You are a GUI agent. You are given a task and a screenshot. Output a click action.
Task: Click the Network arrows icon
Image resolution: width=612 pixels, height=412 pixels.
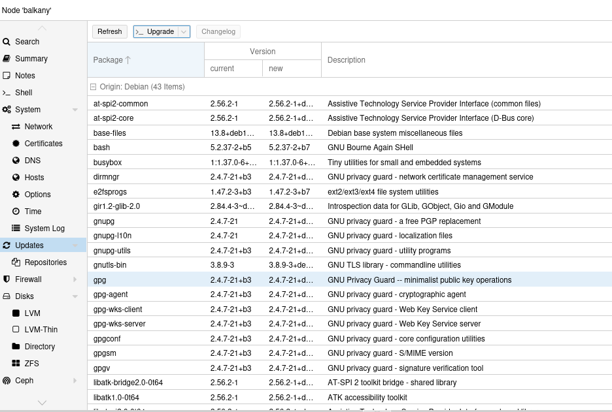(x=16, y=127)
